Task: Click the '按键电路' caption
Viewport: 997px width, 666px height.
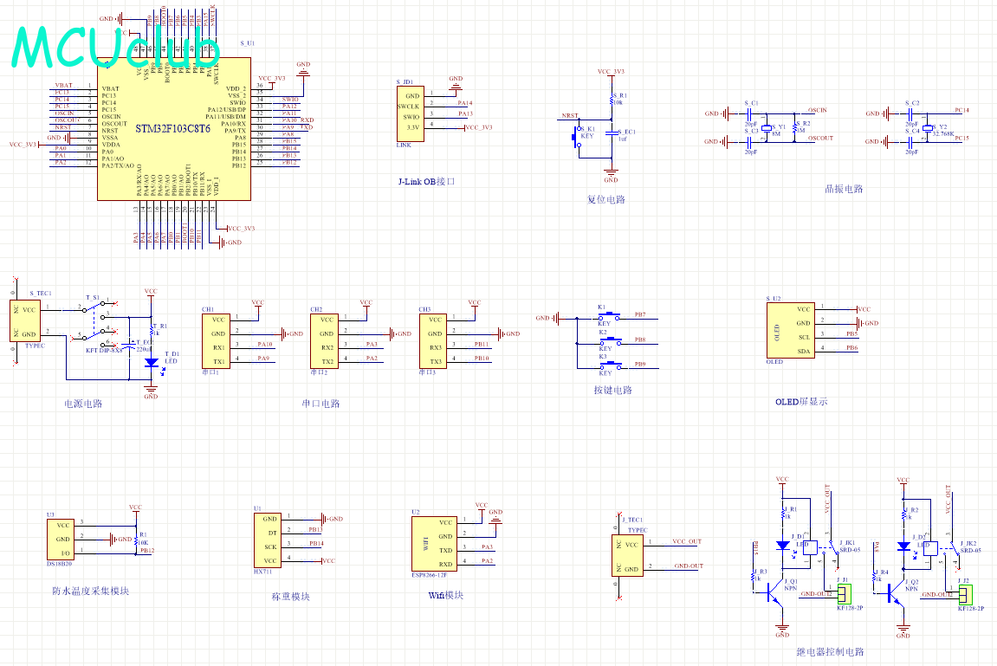Action: pyautogui.click(x=613, y=391)
